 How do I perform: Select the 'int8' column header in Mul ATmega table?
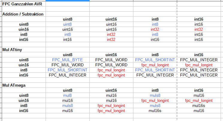(155, 90)
